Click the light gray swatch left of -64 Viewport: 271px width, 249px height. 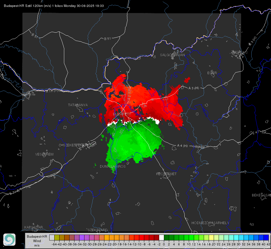pyautogui.click(x=52, y=237)
